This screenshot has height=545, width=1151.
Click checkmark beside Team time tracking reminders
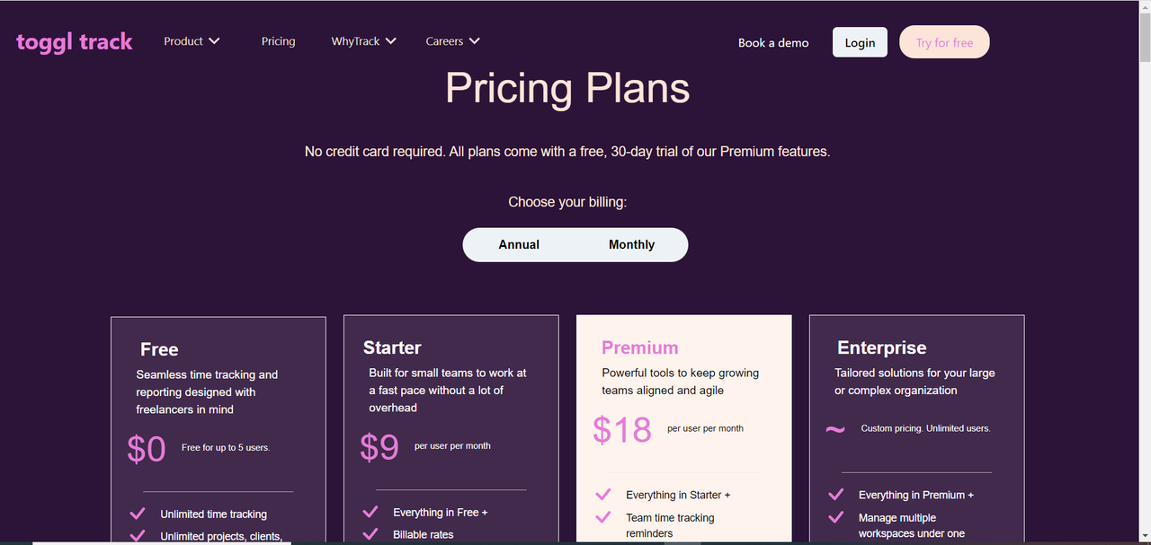603,517
